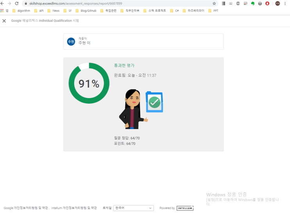Open the Apps grid shortcut
Image resolution: width=290 pixels, height=215 pixels.
coord(2,11)
